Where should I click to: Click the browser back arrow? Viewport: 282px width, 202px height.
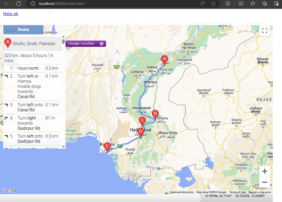pos(6,4)
